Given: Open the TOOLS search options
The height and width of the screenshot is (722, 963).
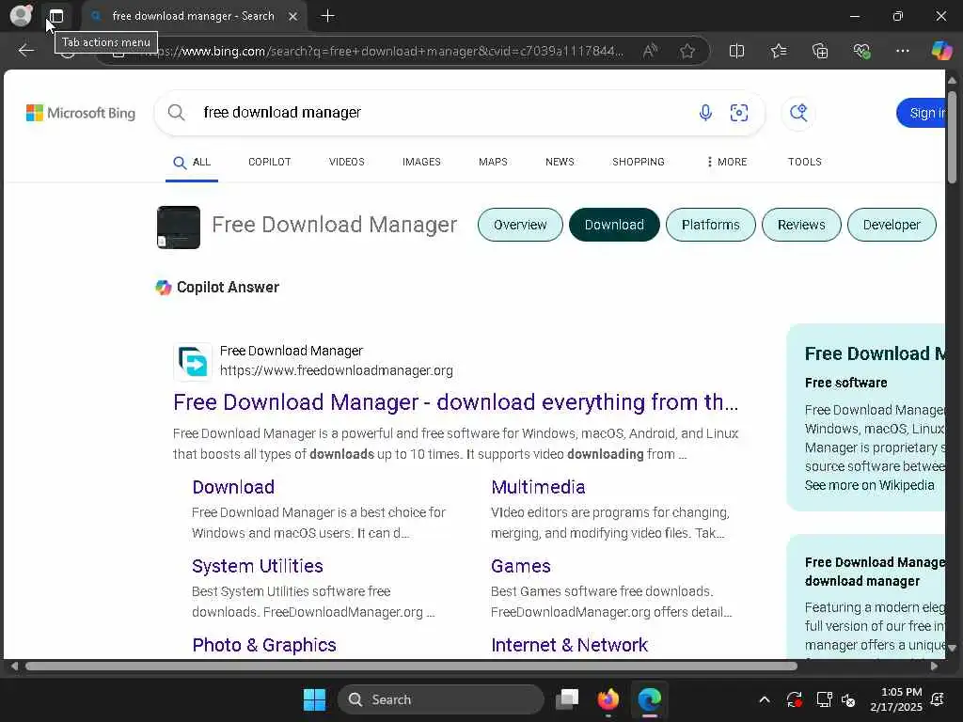Looking at the screenshot, I should click(805, 162).
